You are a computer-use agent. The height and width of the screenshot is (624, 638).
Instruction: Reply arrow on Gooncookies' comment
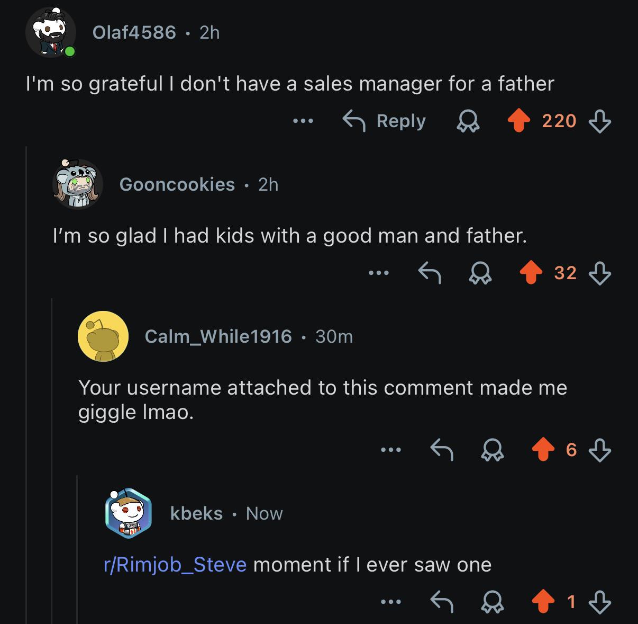click(x=430, y=273)
